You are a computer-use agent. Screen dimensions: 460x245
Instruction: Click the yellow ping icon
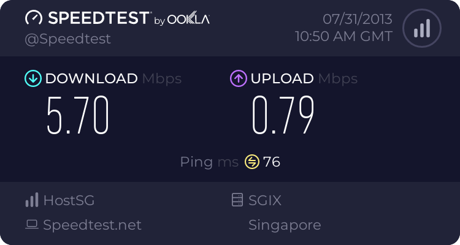[x=251, y=162]
